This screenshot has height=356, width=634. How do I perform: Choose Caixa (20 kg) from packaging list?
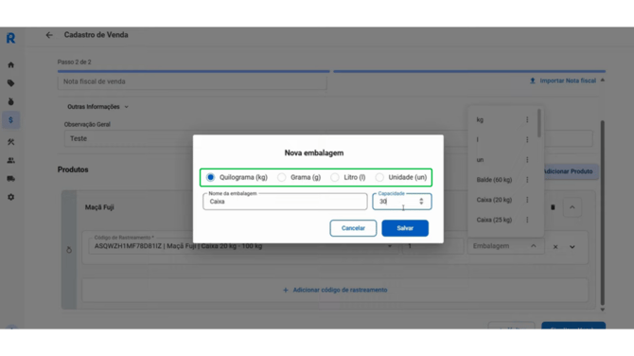pyautogui.click(x=494, y=200)
